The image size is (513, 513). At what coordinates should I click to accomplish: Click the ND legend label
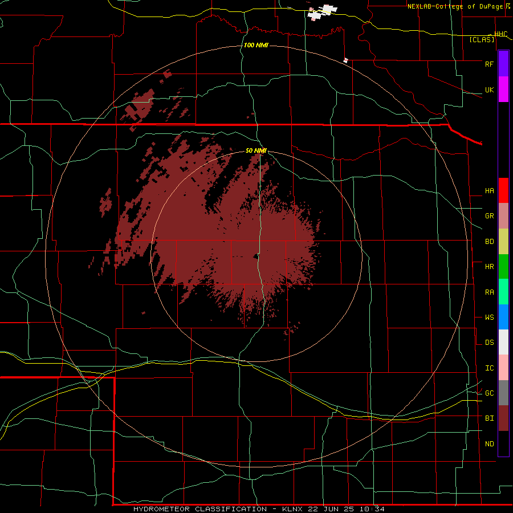tap(489, 444)
